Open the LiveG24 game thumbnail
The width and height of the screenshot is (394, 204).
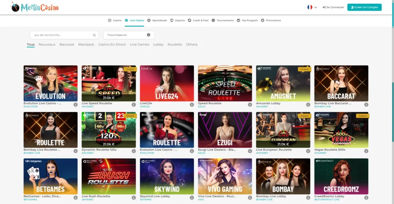pyautogui.click(x=167, y=83)
